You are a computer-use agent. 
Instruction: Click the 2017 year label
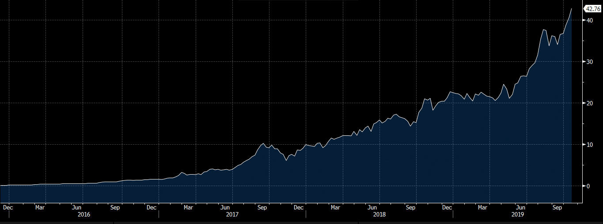coord(232,215)
